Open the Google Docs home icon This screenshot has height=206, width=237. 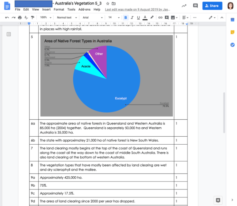tap(7, 6)
